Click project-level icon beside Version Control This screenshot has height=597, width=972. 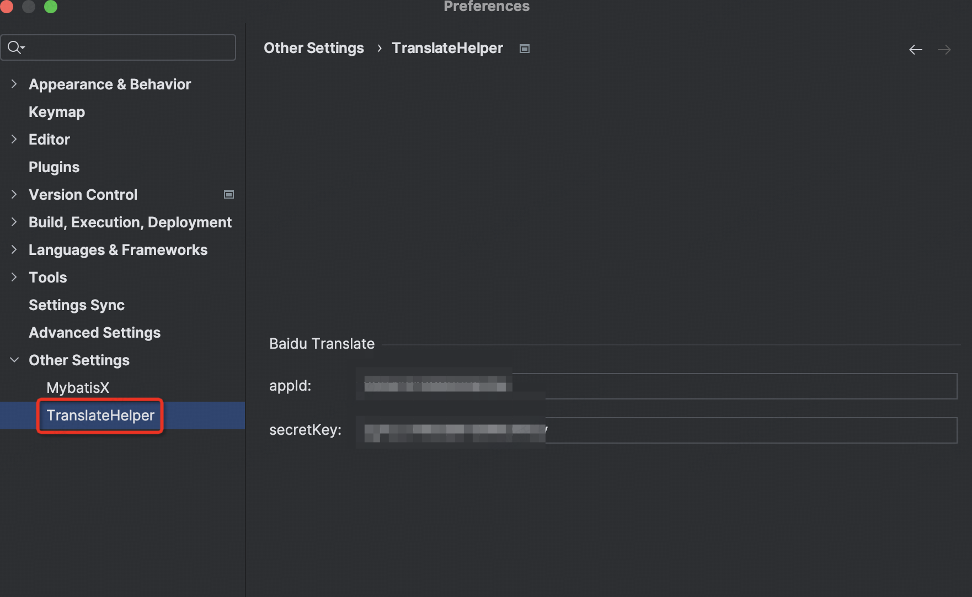(x=229, y=194)
